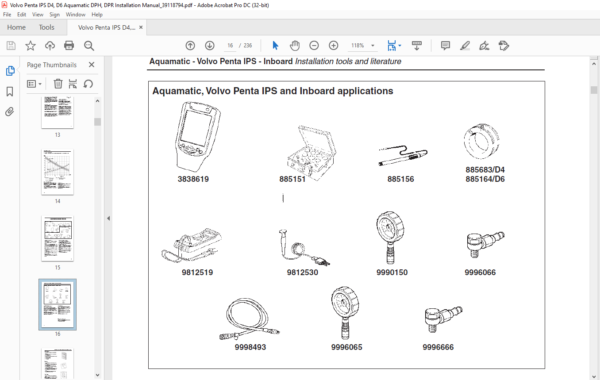Click the document vertical scrollbar thumb
Image resolution: width=600 pixels, height=380 pixels.
pyautogui.click(x=594, y=90)
